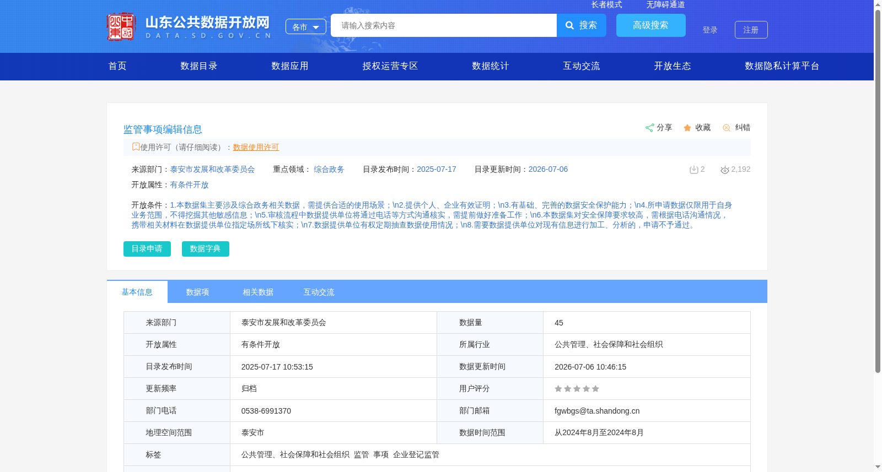Image resolution: width=882 pixels, height=472 pixels.
Task: Click the view count eye icon showing 2,192
Action: [725, 170]
